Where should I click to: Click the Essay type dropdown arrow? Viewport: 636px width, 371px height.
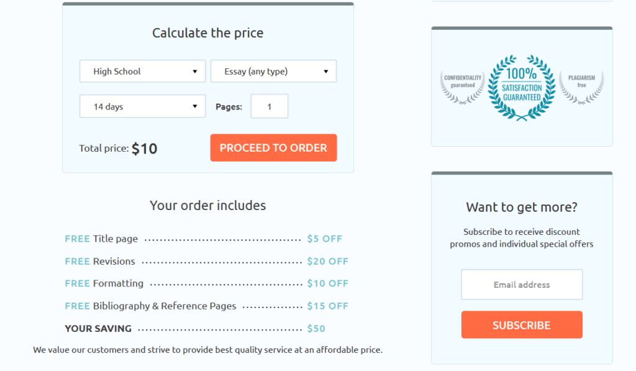point(325,71)
